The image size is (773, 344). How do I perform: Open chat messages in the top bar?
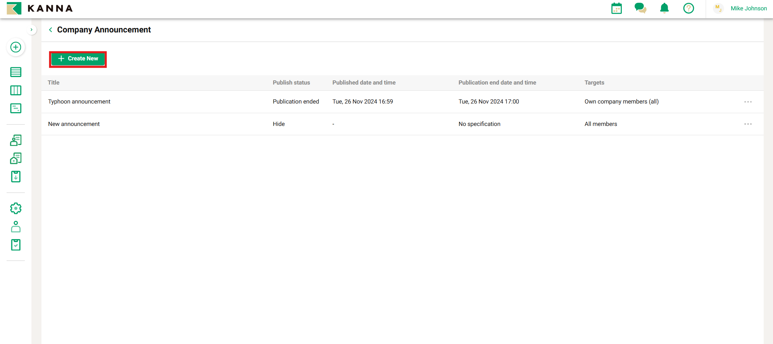point(640,8)
